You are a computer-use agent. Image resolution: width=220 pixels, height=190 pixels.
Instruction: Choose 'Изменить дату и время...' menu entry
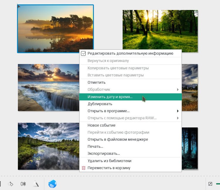pyautogui.click(x=131, y=97)
